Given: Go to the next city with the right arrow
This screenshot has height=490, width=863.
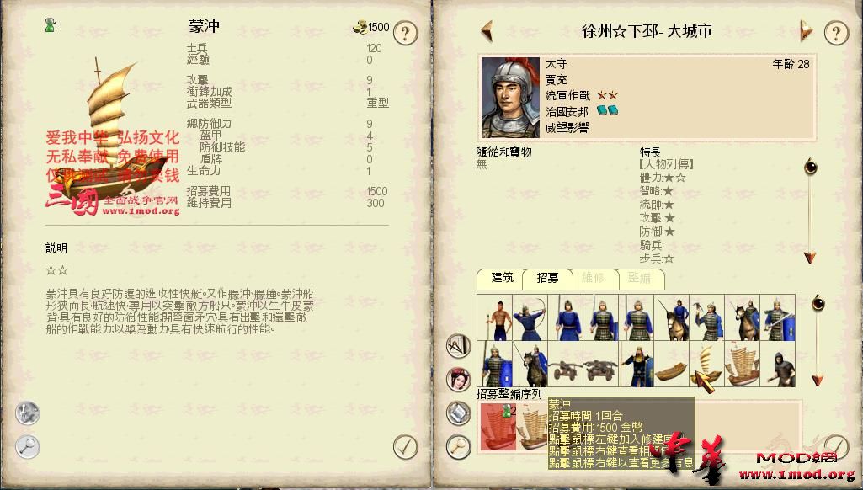Looking at the screenshot, I should point(806,31).
